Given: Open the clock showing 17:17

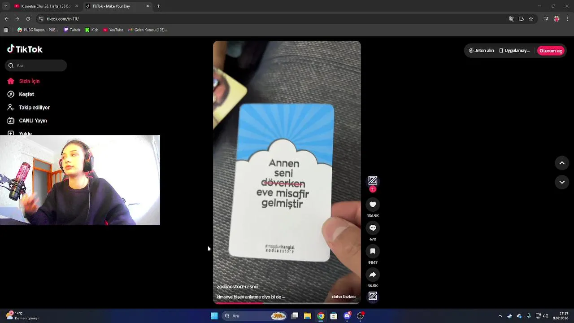Looking at the screenshot, I should pyautogui.click(x=561, y=316).
